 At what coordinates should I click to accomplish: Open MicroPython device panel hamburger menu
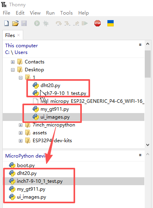pos(140,155)
